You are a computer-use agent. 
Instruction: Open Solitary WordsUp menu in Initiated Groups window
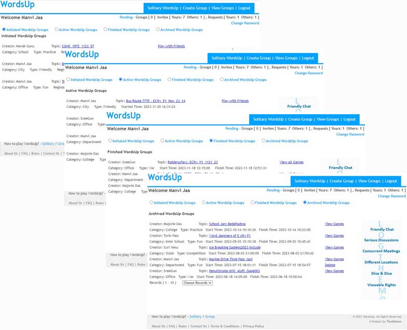tap(163, 8)
